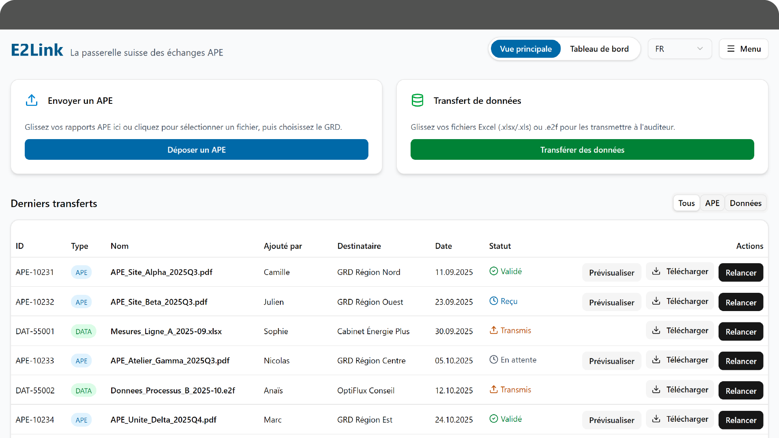Screen dimensions: 779x438
Task: Switch to Vue principale view
Action: [x=525, y=49]
